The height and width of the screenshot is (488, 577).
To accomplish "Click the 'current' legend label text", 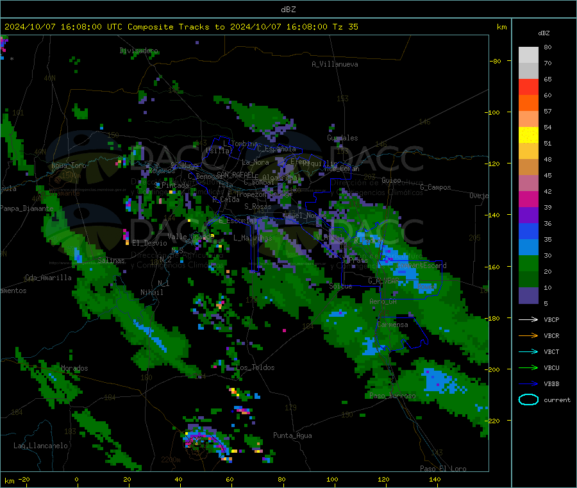I will (x=557, y=400).
